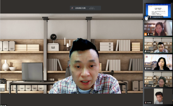
Task: Click speaker name label at bottom-left corner
Action: pos(4,105)
